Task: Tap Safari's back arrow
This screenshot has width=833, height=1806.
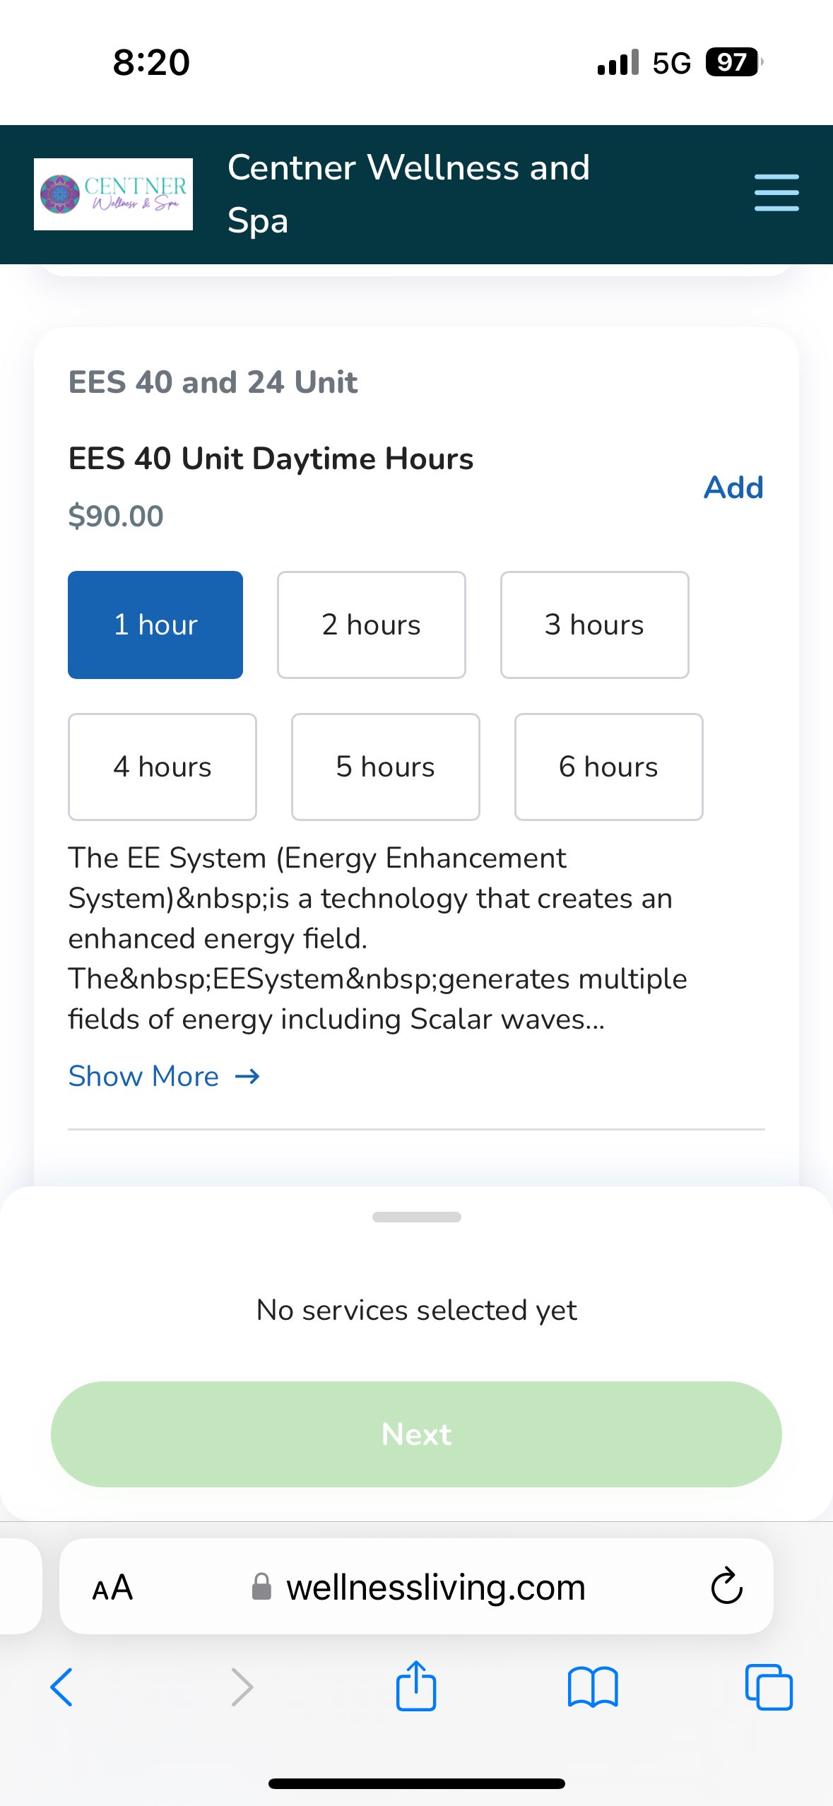Action: tap(61, 1687)
